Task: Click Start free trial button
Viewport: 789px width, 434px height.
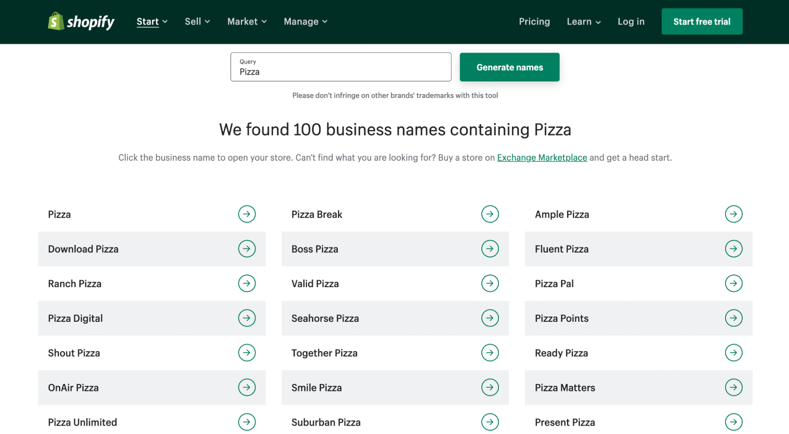Action: (x=701, y=22)
